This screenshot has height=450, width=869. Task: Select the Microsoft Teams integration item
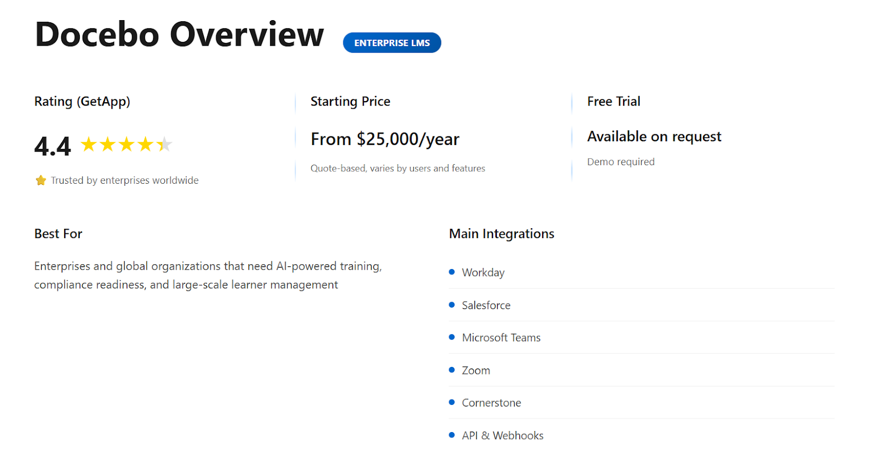tap(641, 337)
